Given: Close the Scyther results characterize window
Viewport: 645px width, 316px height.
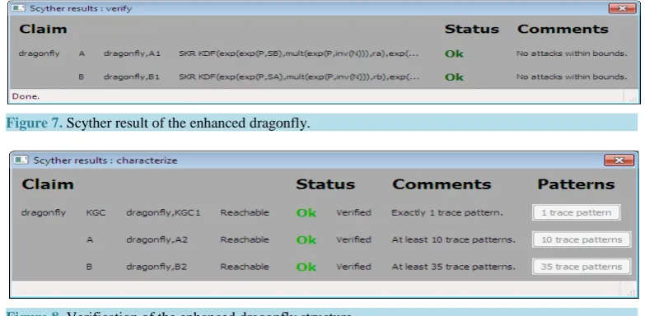Looking at the screenshot, I should pos(619,160).
